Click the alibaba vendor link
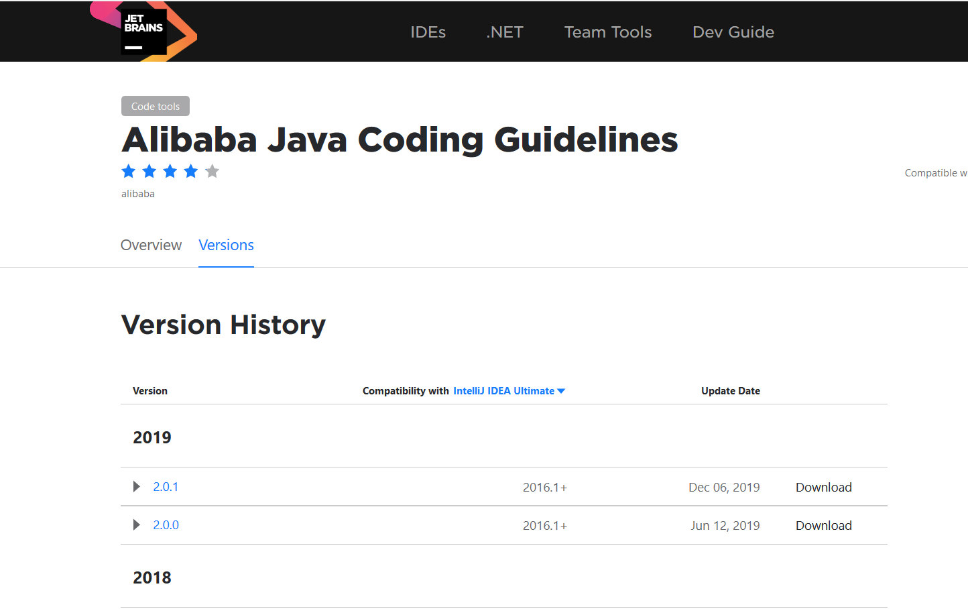Viewport: 968px width, 609px height. pos(138,194)
